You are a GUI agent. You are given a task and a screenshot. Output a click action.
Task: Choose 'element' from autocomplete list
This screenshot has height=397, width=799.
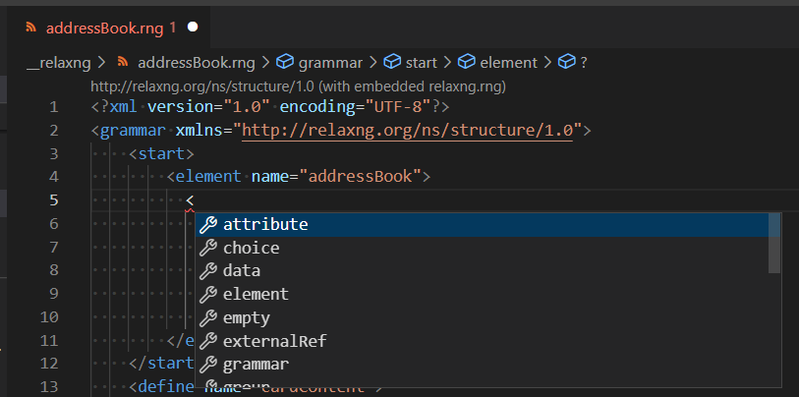tap(256, 294)
